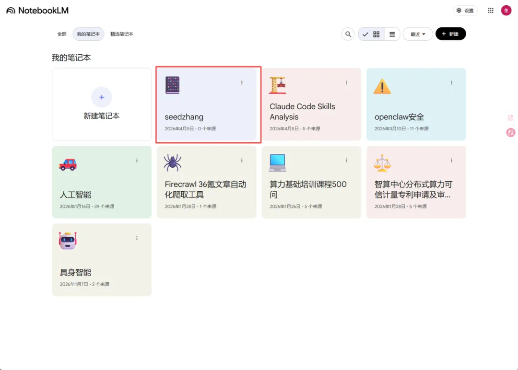This screenshot has width=518, height=370.
Task: Open the 算力基础培训课程500问 notebook card
Action: pos(308,189)
